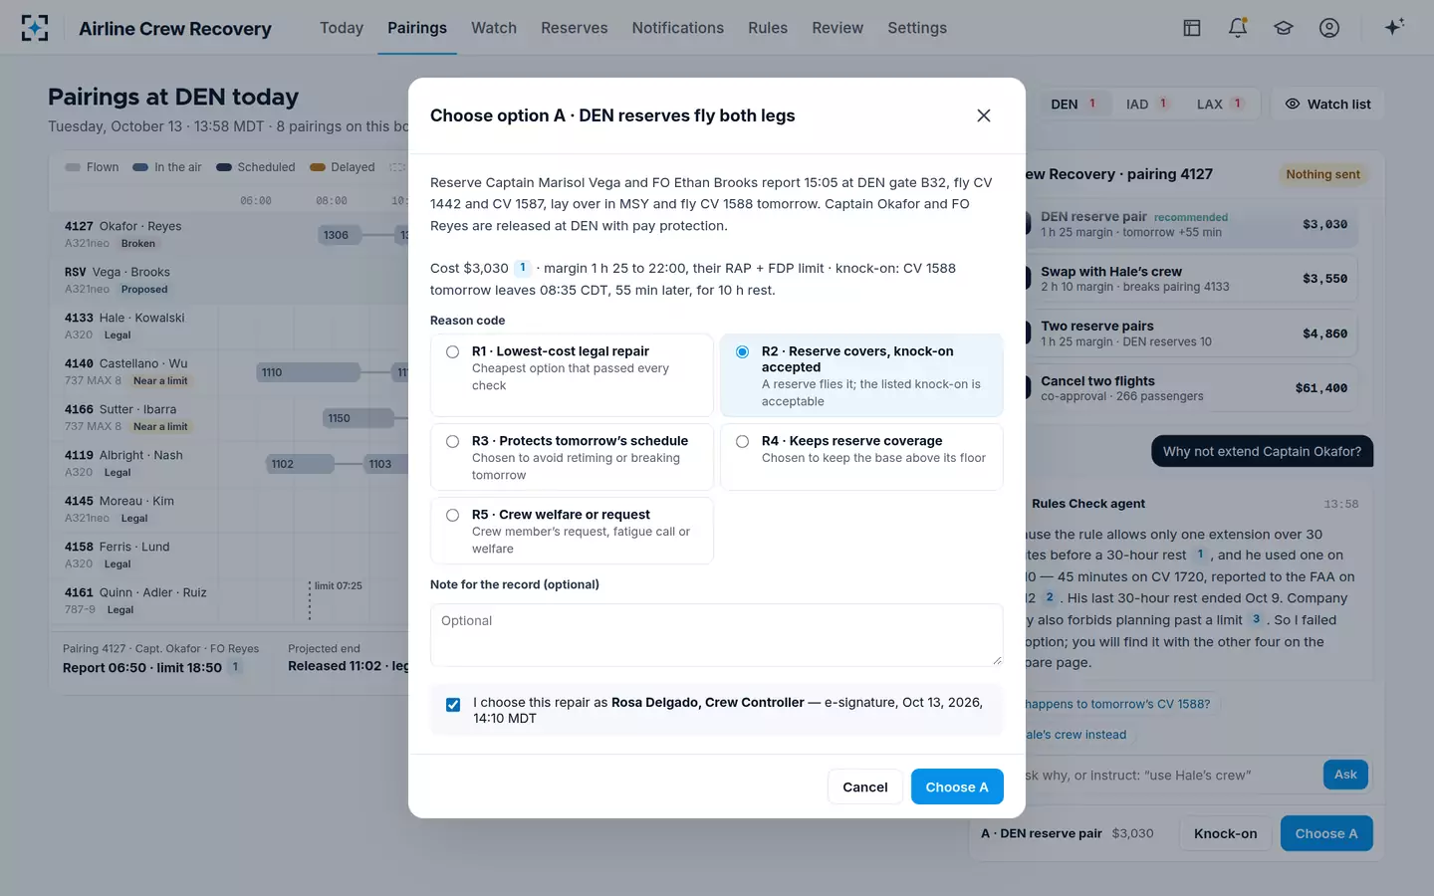This screenshot has width=1434, height=896.
Task: Open the Watch list button
Action: click(1327, 104)
